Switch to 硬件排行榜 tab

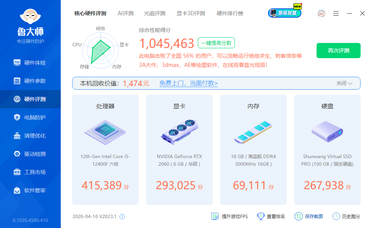[x=230, y=13]
